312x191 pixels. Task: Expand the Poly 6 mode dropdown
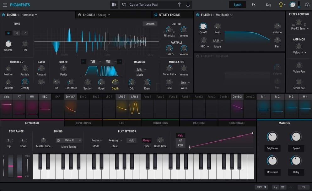pos(96,140)
